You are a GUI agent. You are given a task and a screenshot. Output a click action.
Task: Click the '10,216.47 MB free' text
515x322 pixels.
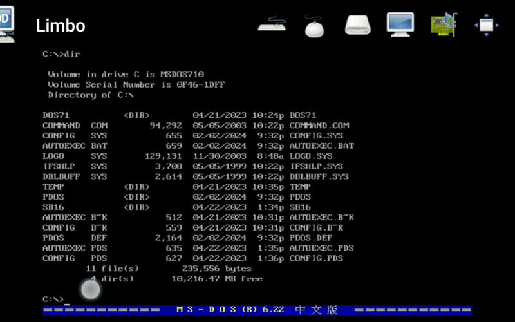coord(217,279)
